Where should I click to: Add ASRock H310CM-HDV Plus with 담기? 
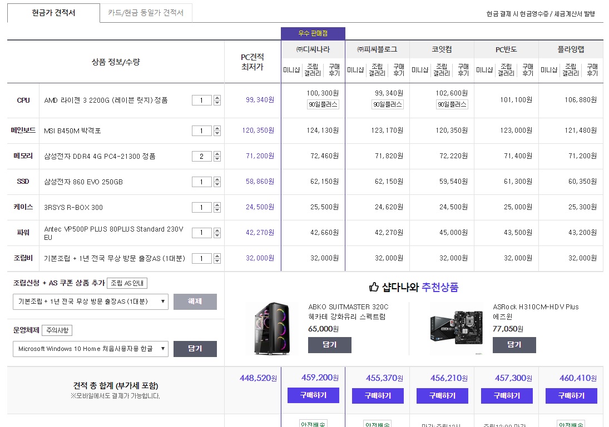pos(514,345)
